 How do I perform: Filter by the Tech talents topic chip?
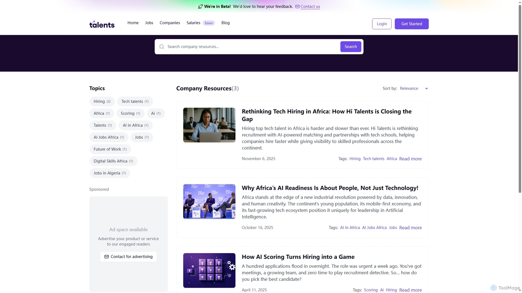coord(135,101)
